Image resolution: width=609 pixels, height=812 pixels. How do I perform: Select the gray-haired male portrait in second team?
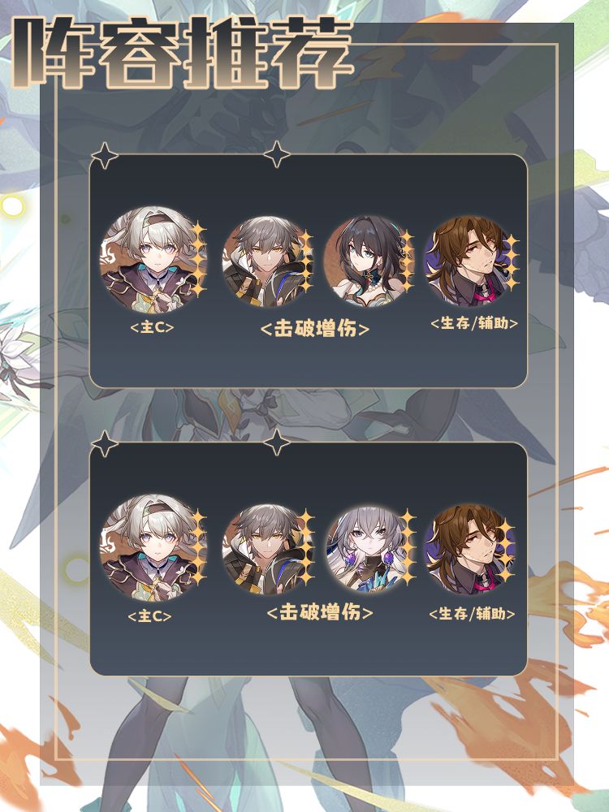click(x=267, y=550)
